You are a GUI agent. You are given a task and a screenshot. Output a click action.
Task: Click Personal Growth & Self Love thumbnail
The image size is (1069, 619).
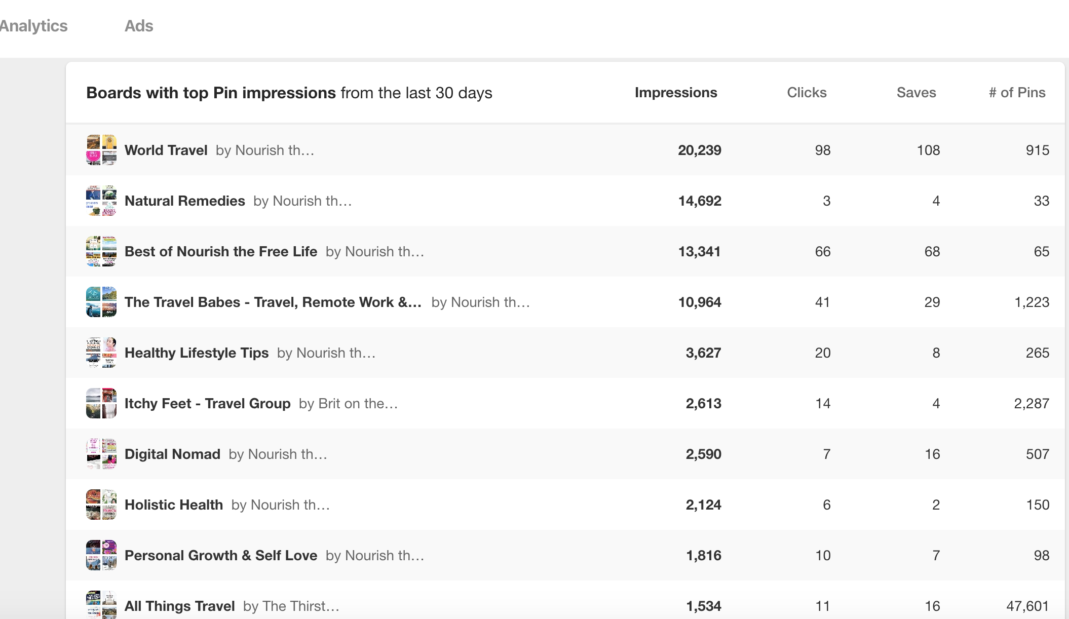click(101, 555)
